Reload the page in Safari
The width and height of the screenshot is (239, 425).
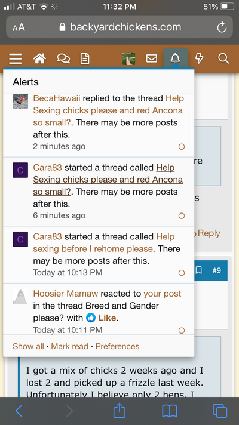222,27
